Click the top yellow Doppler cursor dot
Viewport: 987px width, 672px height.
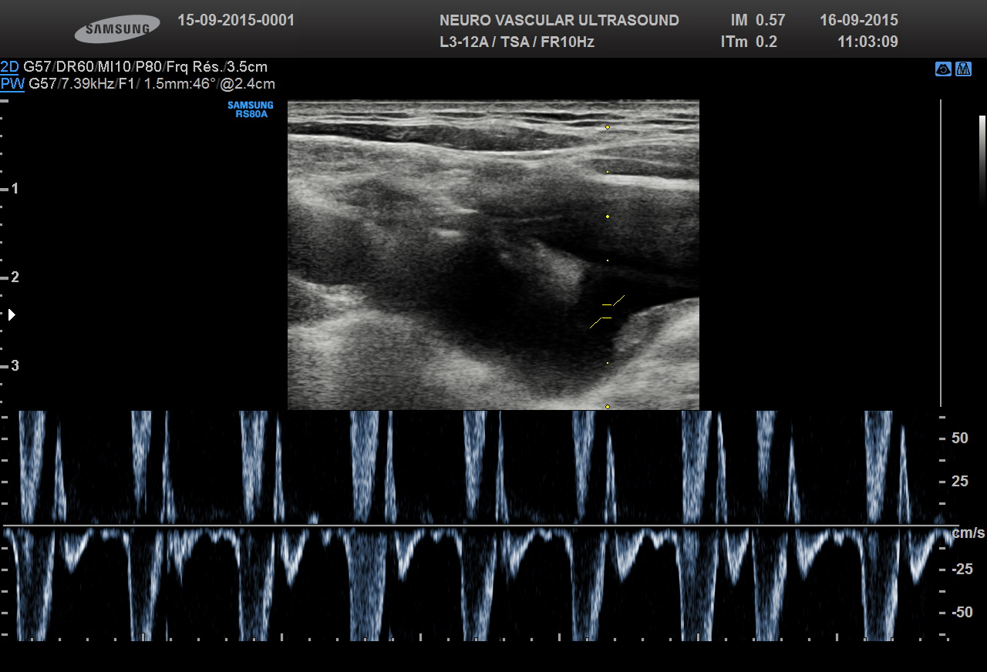(608, 127)
